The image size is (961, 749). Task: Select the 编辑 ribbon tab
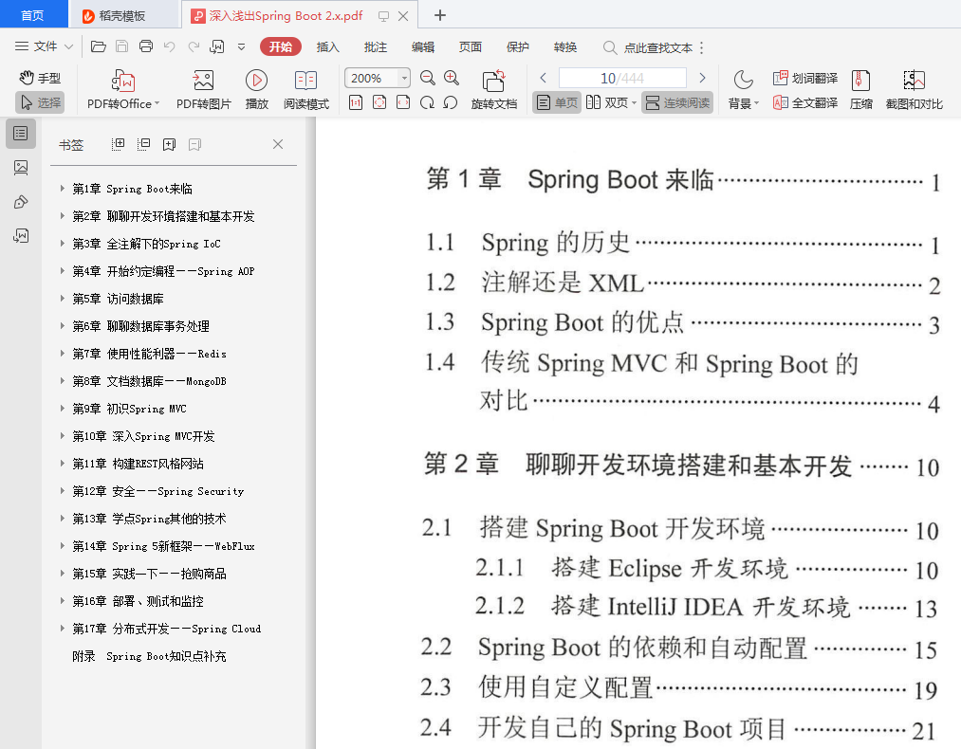423,46
